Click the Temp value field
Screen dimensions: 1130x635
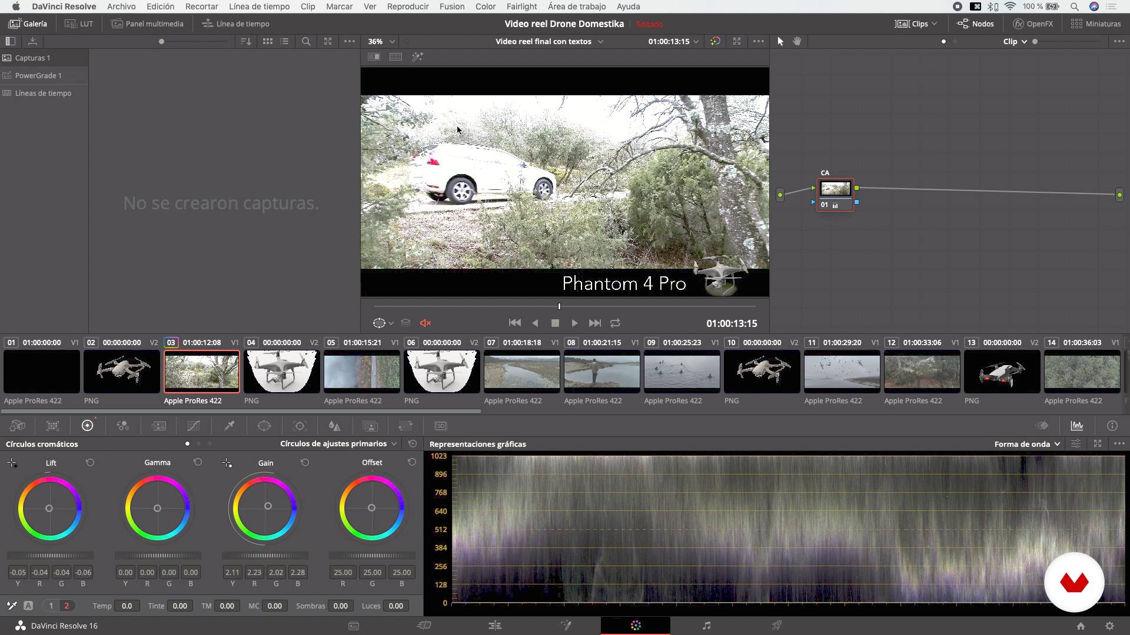click(127, 606)
